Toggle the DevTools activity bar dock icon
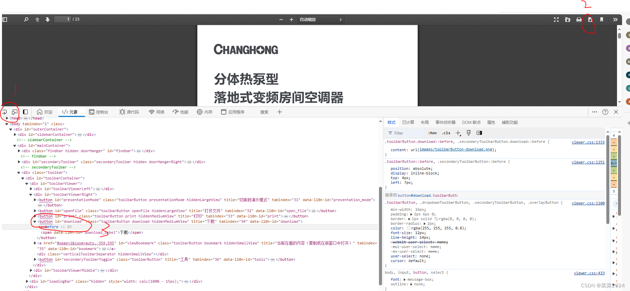Viewport: 630px width, 291px height. (25, 112)
